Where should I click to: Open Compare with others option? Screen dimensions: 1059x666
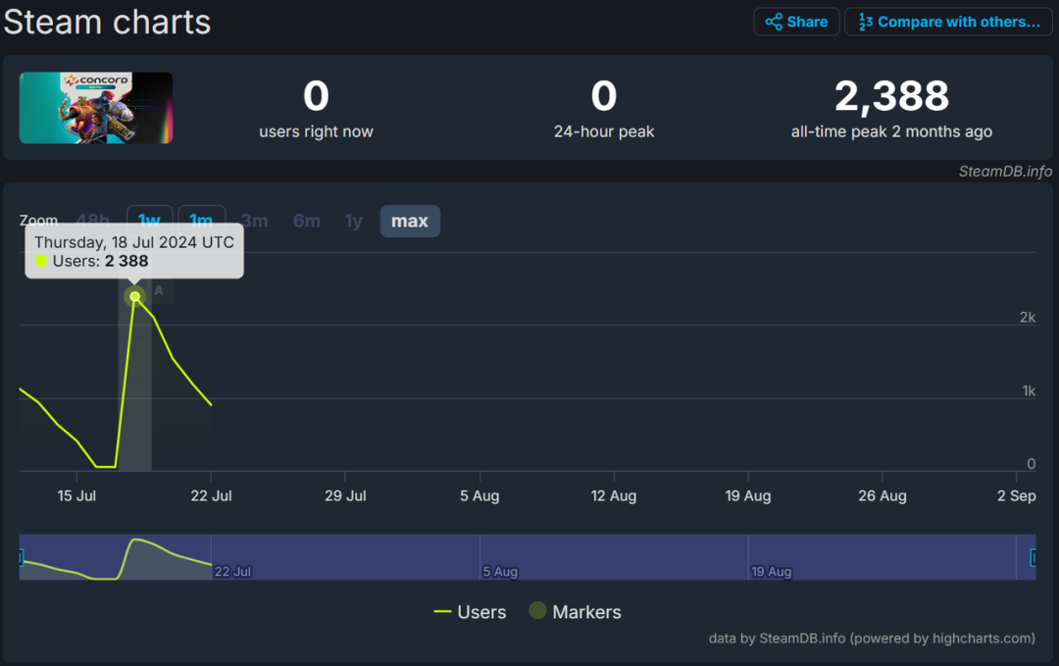click(x=948, y=22)
